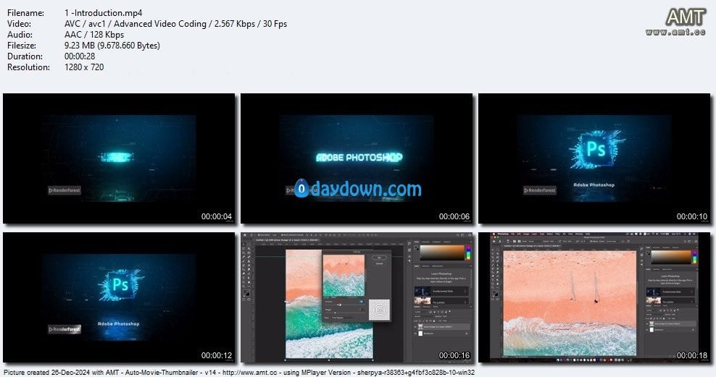Click the footer text 'Picture created 26-Dec-2024 with AMT'
The width and height of the screenshot is (716, 377).
(61, 373)
